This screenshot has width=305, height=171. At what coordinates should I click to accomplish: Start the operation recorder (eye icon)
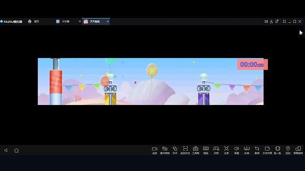165,150
